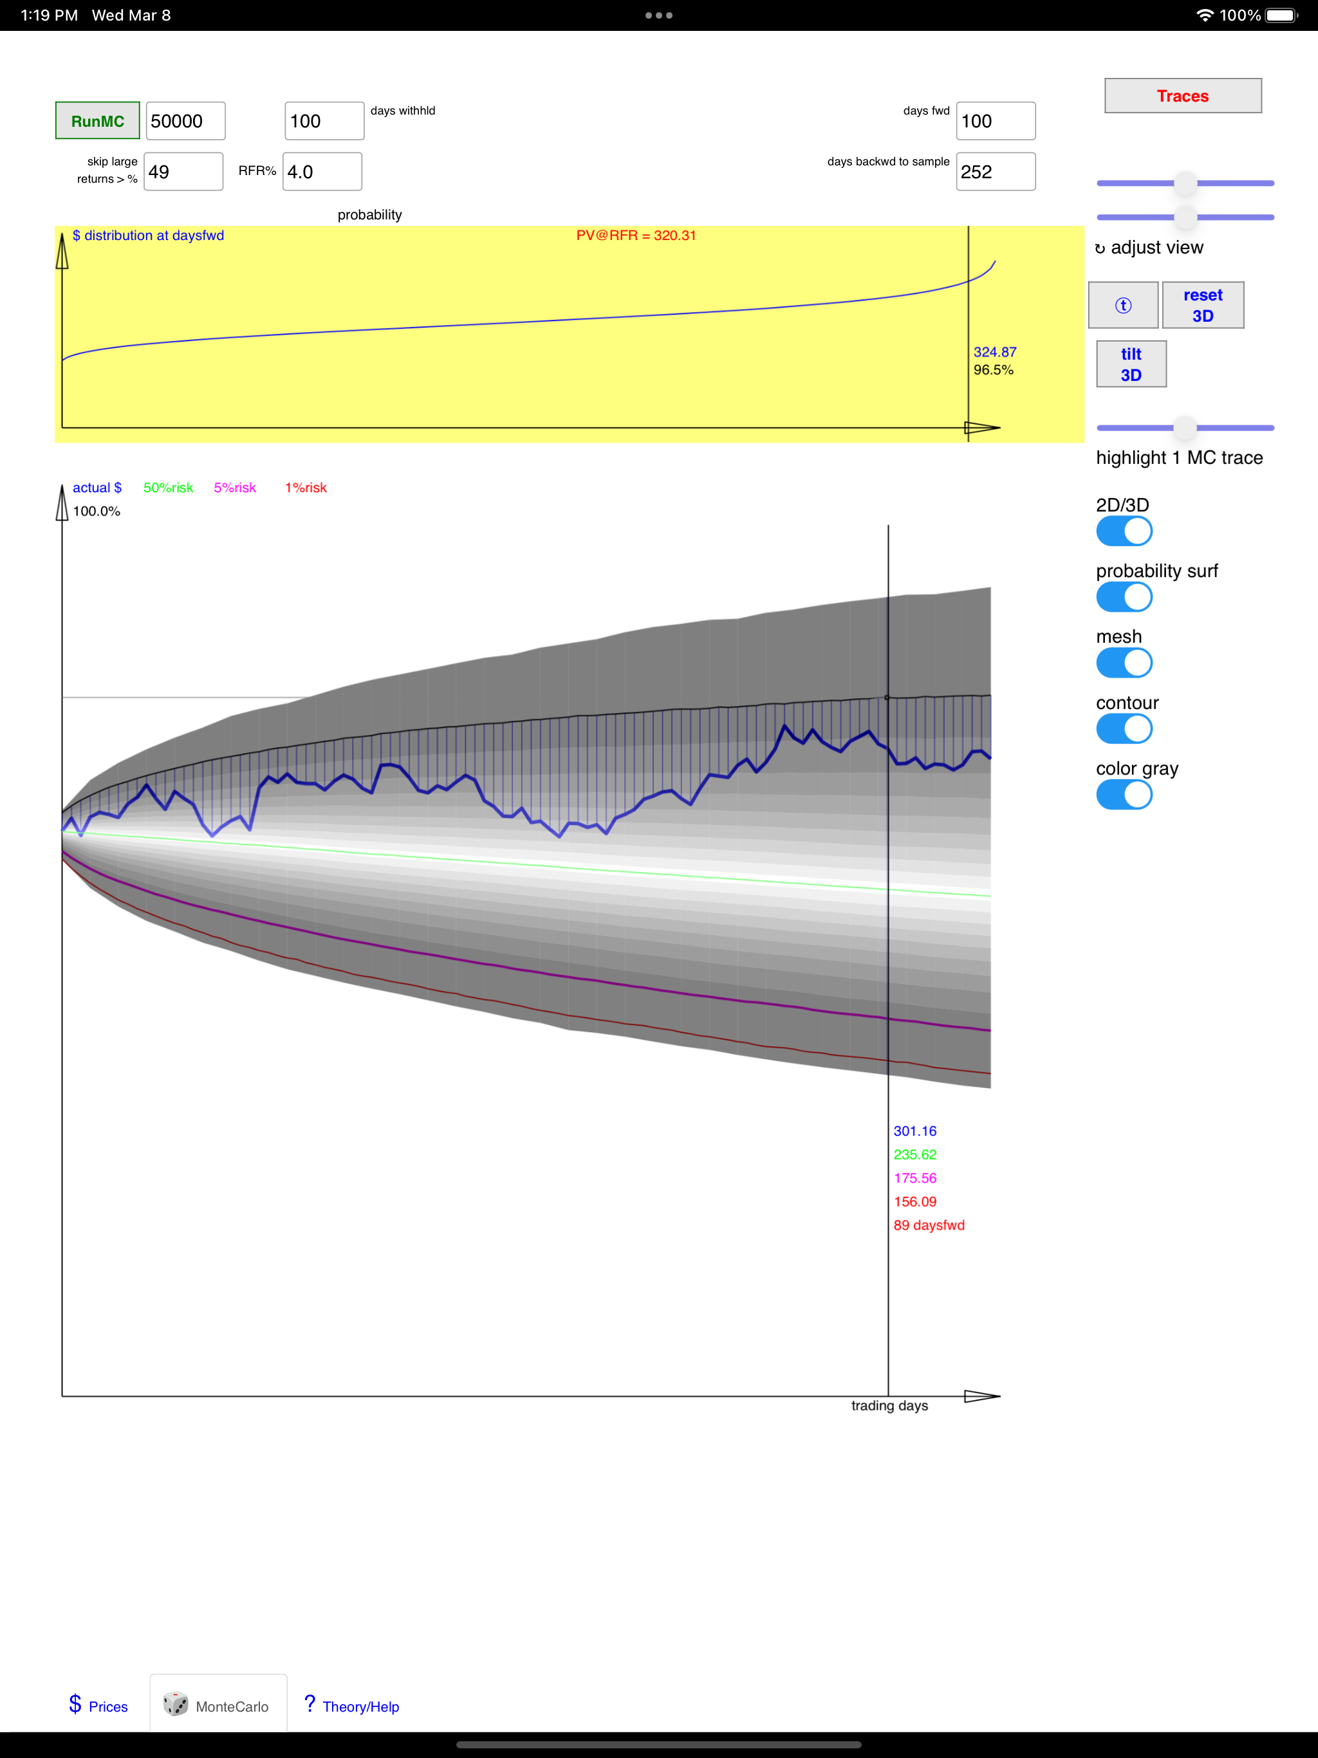The width and height of the screenshot is (1318, 1758).
Task: Edit the skip large returns field
Action: (183, 172)
